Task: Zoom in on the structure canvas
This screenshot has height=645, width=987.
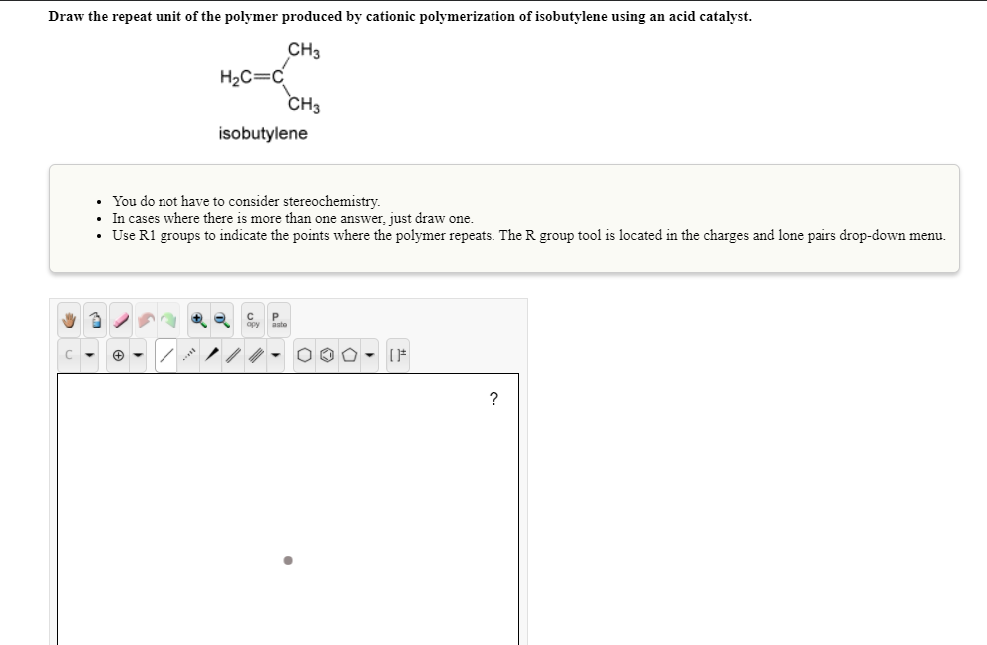Action: click(198, 319)
